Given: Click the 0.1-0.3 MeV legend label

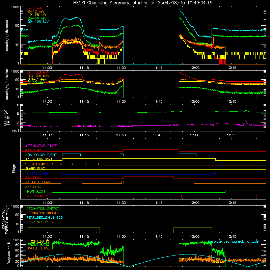Looking at the screenshot, I should click(x=38, y=73).
